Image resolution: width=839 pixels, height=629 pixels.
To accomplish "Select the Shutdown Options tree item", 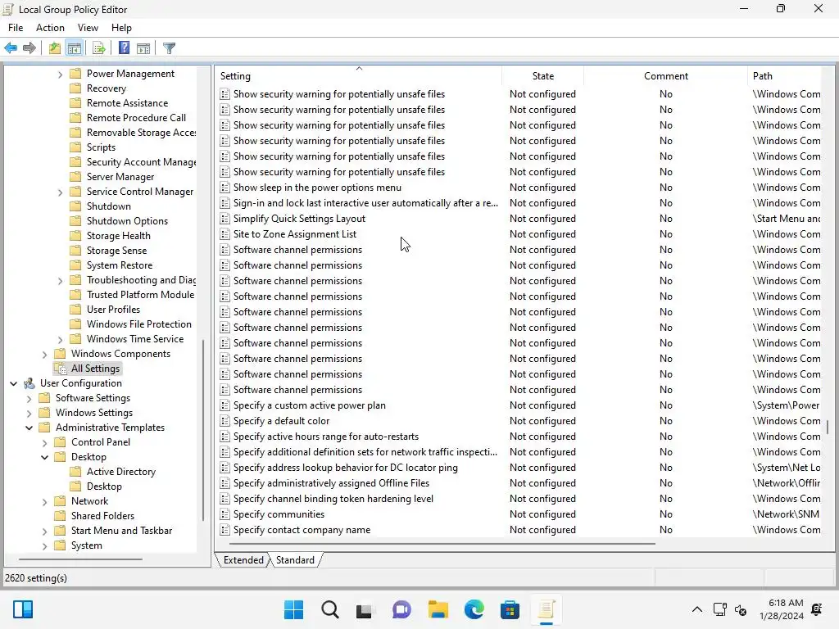I will click(127, 221).
